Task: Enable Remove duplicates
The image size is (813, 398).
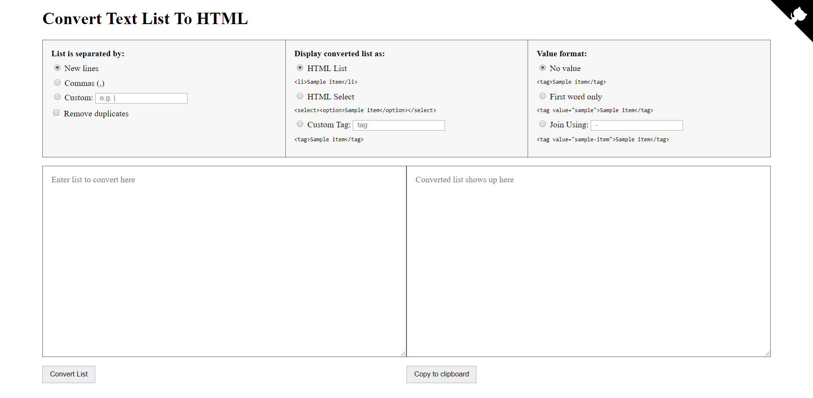Action: (x=56, y=113)
